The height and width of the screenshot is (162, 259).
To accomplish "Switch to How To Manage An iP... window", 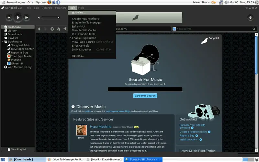I will point(66,159).
